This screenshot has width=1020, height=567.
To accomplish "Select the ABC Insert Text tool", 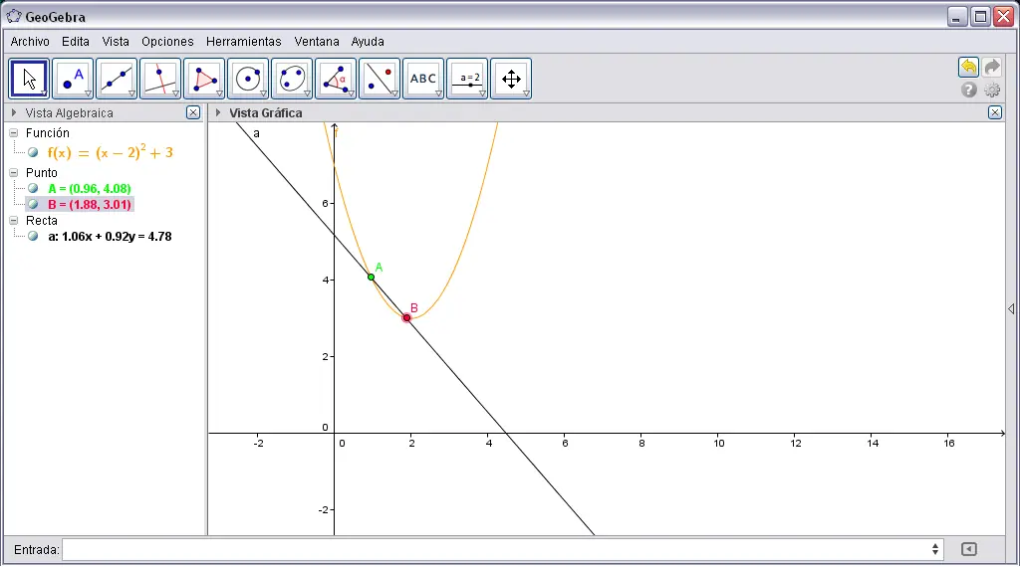I will (423, 79).
